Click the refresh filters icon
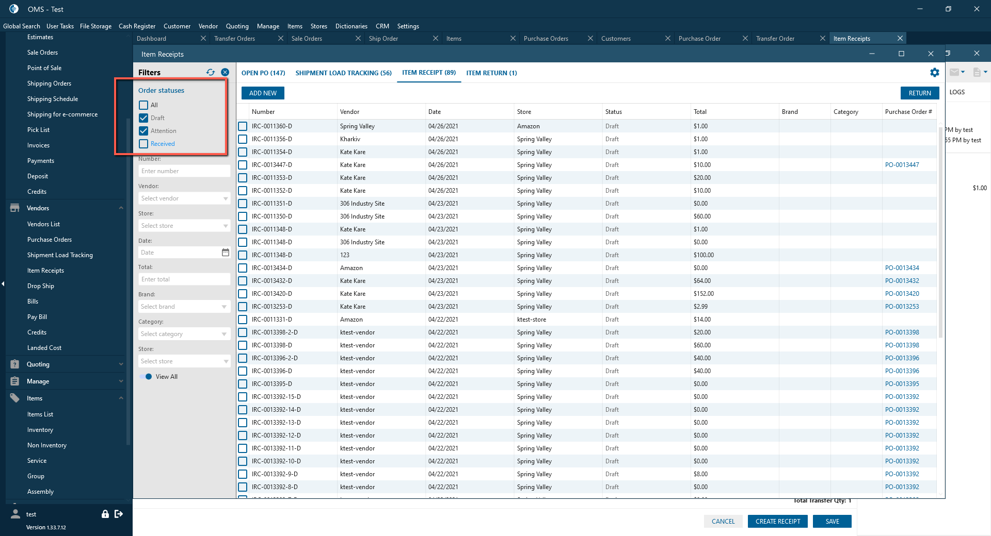The height and width of the screenshot is (536, 991). 211,72
